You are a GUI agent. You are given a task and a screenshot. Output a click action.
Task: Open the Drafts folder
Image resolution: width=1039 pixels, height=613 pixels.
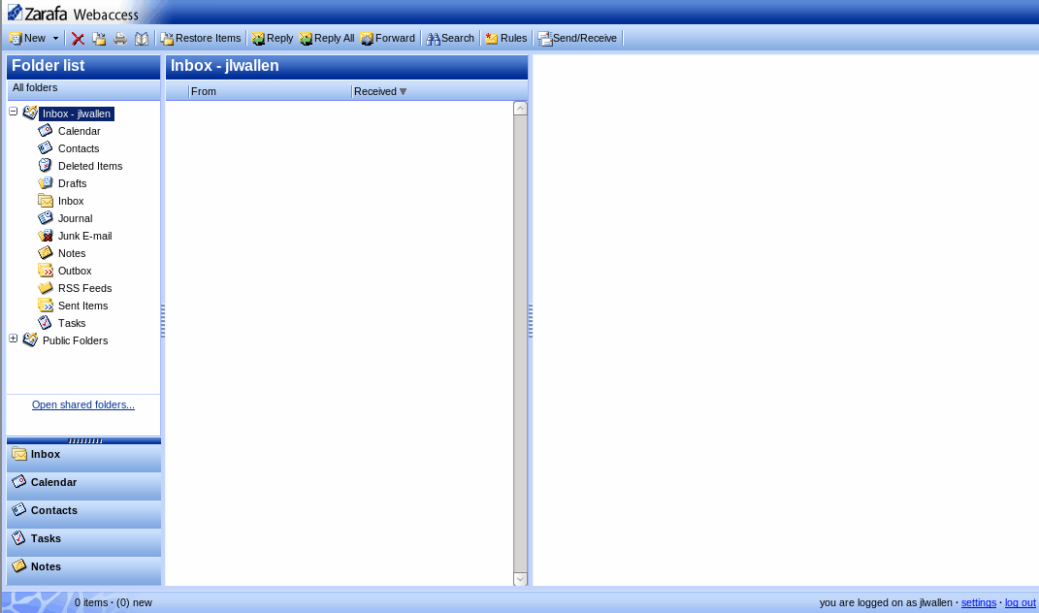tap(72, 183)
